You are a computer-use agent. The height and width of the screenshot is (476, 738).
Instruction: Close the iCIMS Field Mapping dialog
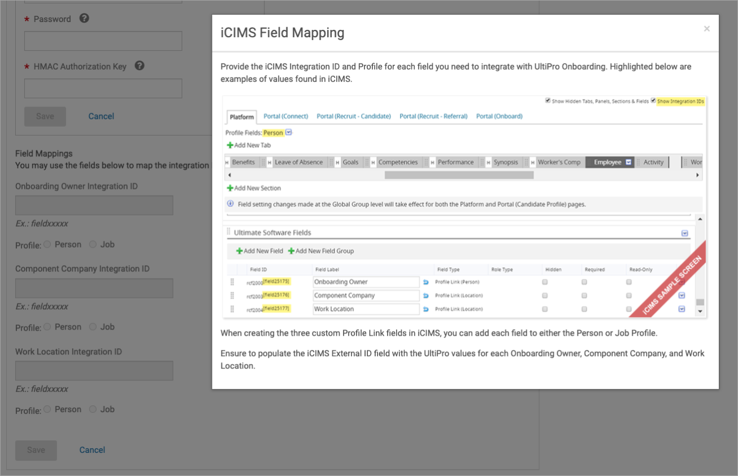[706, 29]
